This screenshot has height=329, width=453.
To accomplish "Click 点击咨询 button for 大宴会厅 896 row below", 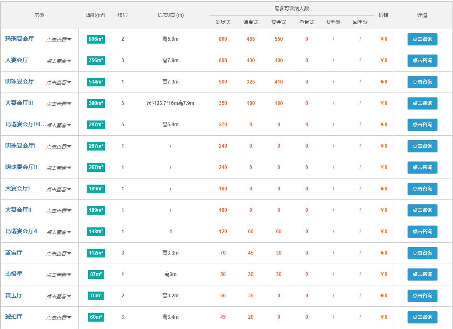I will pos(422,60).
